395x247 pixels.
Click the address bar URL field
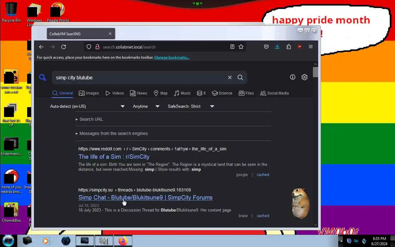click(165, 47)
